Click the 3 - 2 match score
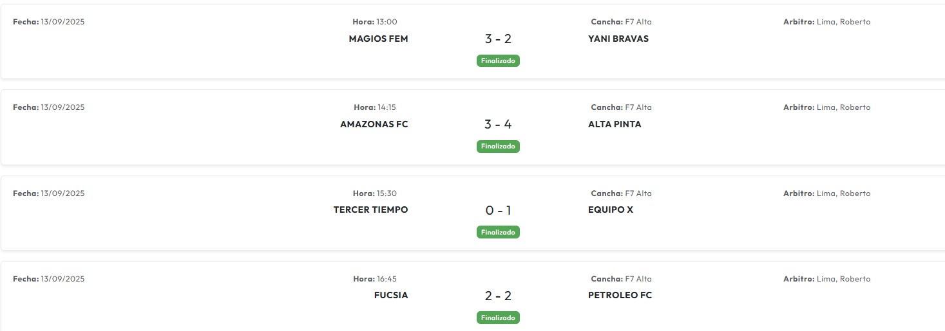This screenshot has height=331, width=945. (x=498, y=39)
